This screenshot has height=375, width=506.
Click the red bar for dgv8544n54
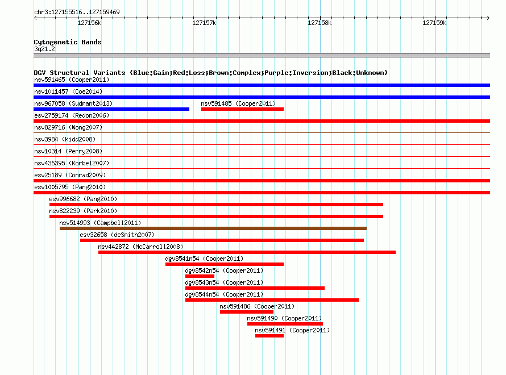coord(272,300)
